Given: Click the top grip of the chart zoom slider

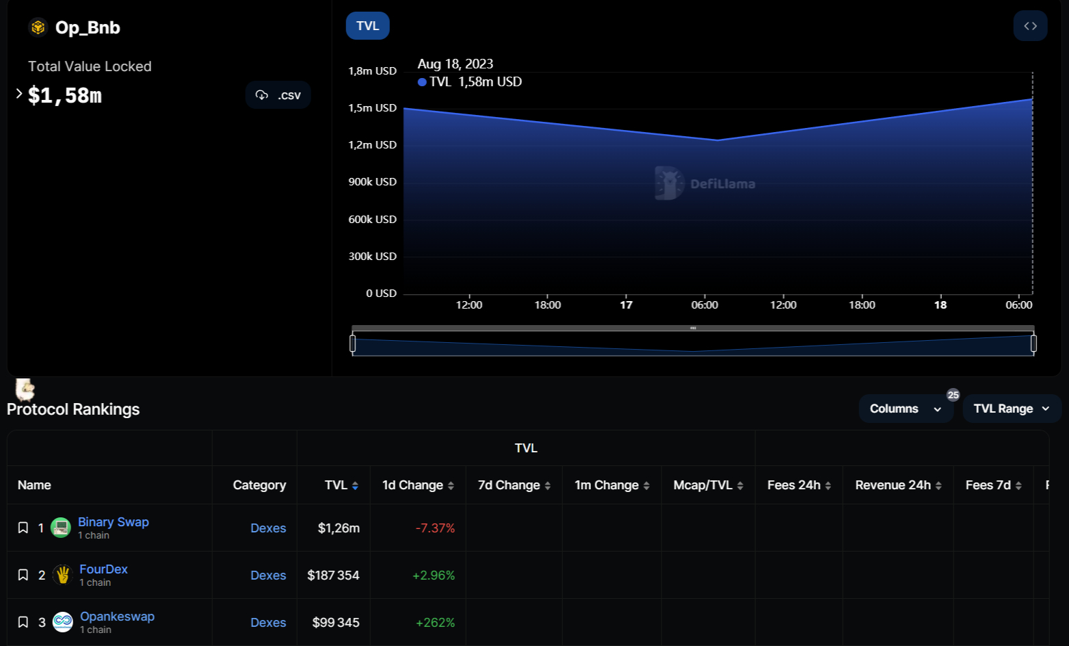Looking at the screenshot, I should tap(693, 328).
